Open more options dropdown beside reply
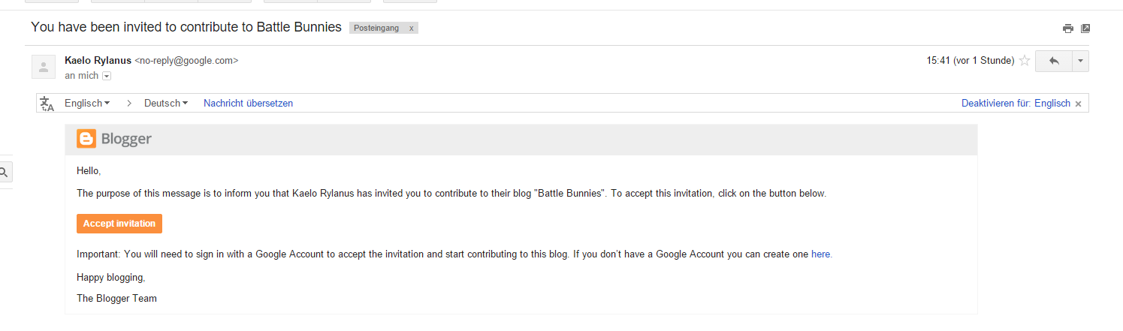Screen dimensions: 1123x331 tap(1079, 61)
